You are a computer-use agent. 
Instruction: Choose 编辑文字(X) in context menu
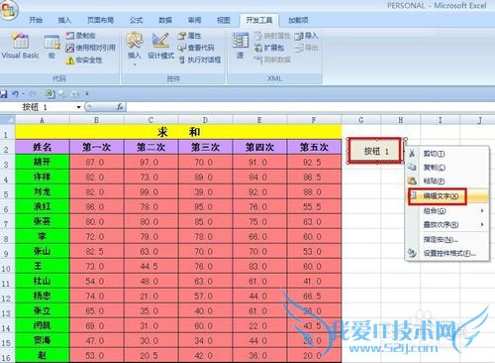tap(447, 196)
